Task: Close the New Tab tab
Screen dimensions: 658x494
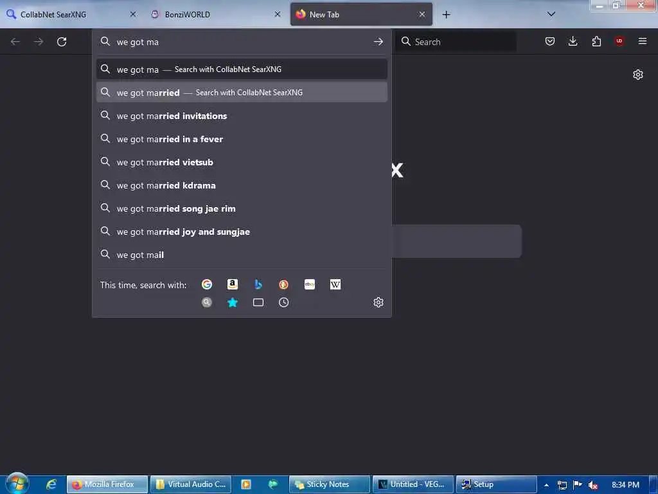Action: [422, 14]
